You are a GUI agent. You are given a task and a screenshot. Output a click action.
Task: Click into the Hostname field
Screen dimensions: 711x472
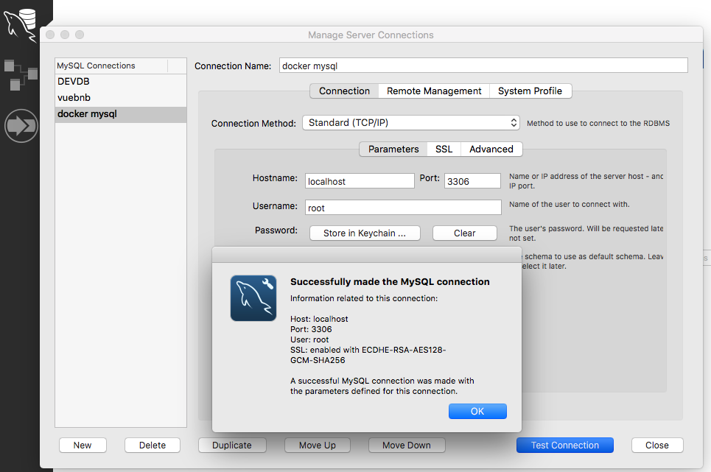click(360, 181)
